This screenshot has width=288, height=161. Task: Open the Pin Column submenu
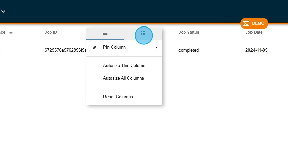point(114,47)
